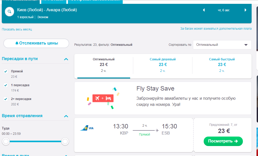Click the Эконом class text
Screen dimensions: 258x156
[43, 17]
